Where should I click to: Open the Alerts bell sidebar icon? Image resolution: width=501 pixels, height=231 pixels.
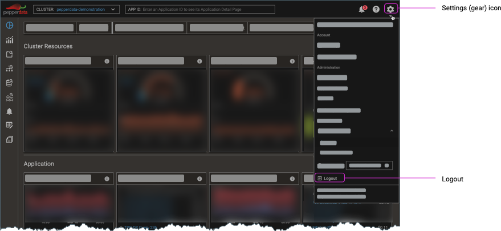click(10, 111)
